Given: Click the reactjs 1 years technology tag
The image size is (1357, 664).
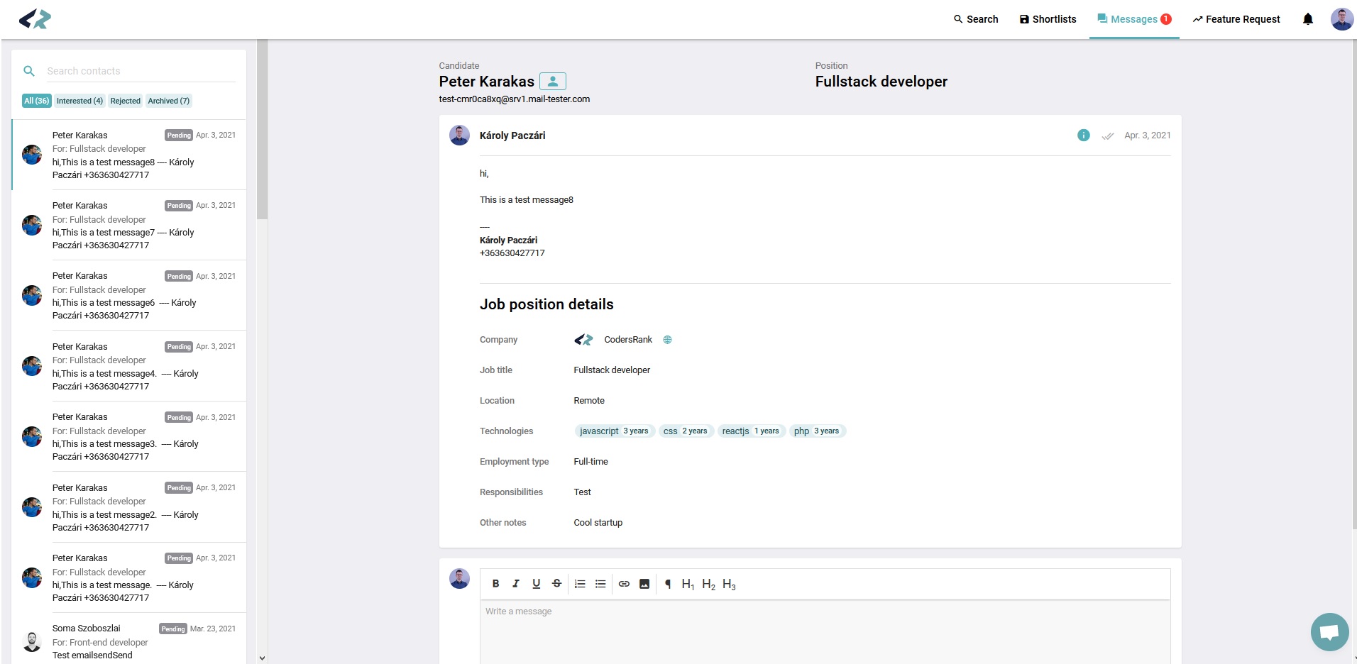Looking at the screenshot, I should 751,431.
